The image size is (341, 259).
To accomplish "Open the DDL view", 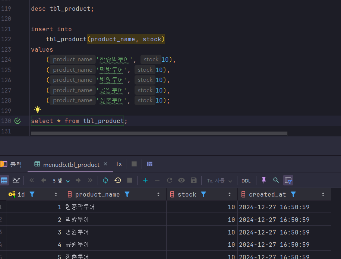I will click(x=246, y=181).
